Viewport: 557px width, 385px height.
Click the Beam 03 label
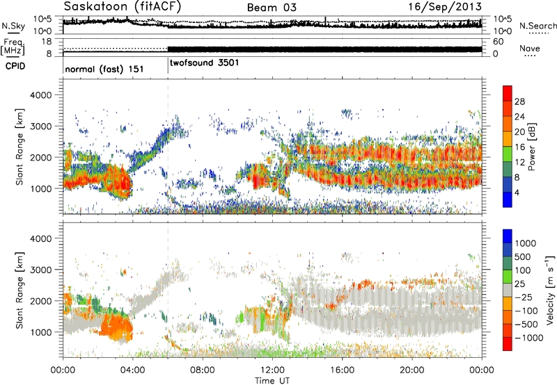click(272, 8)
